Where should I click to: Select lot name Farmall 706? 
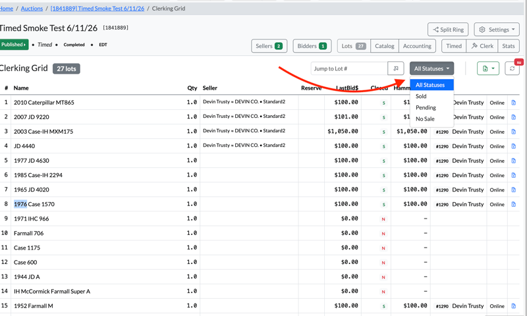click(28, 234)
